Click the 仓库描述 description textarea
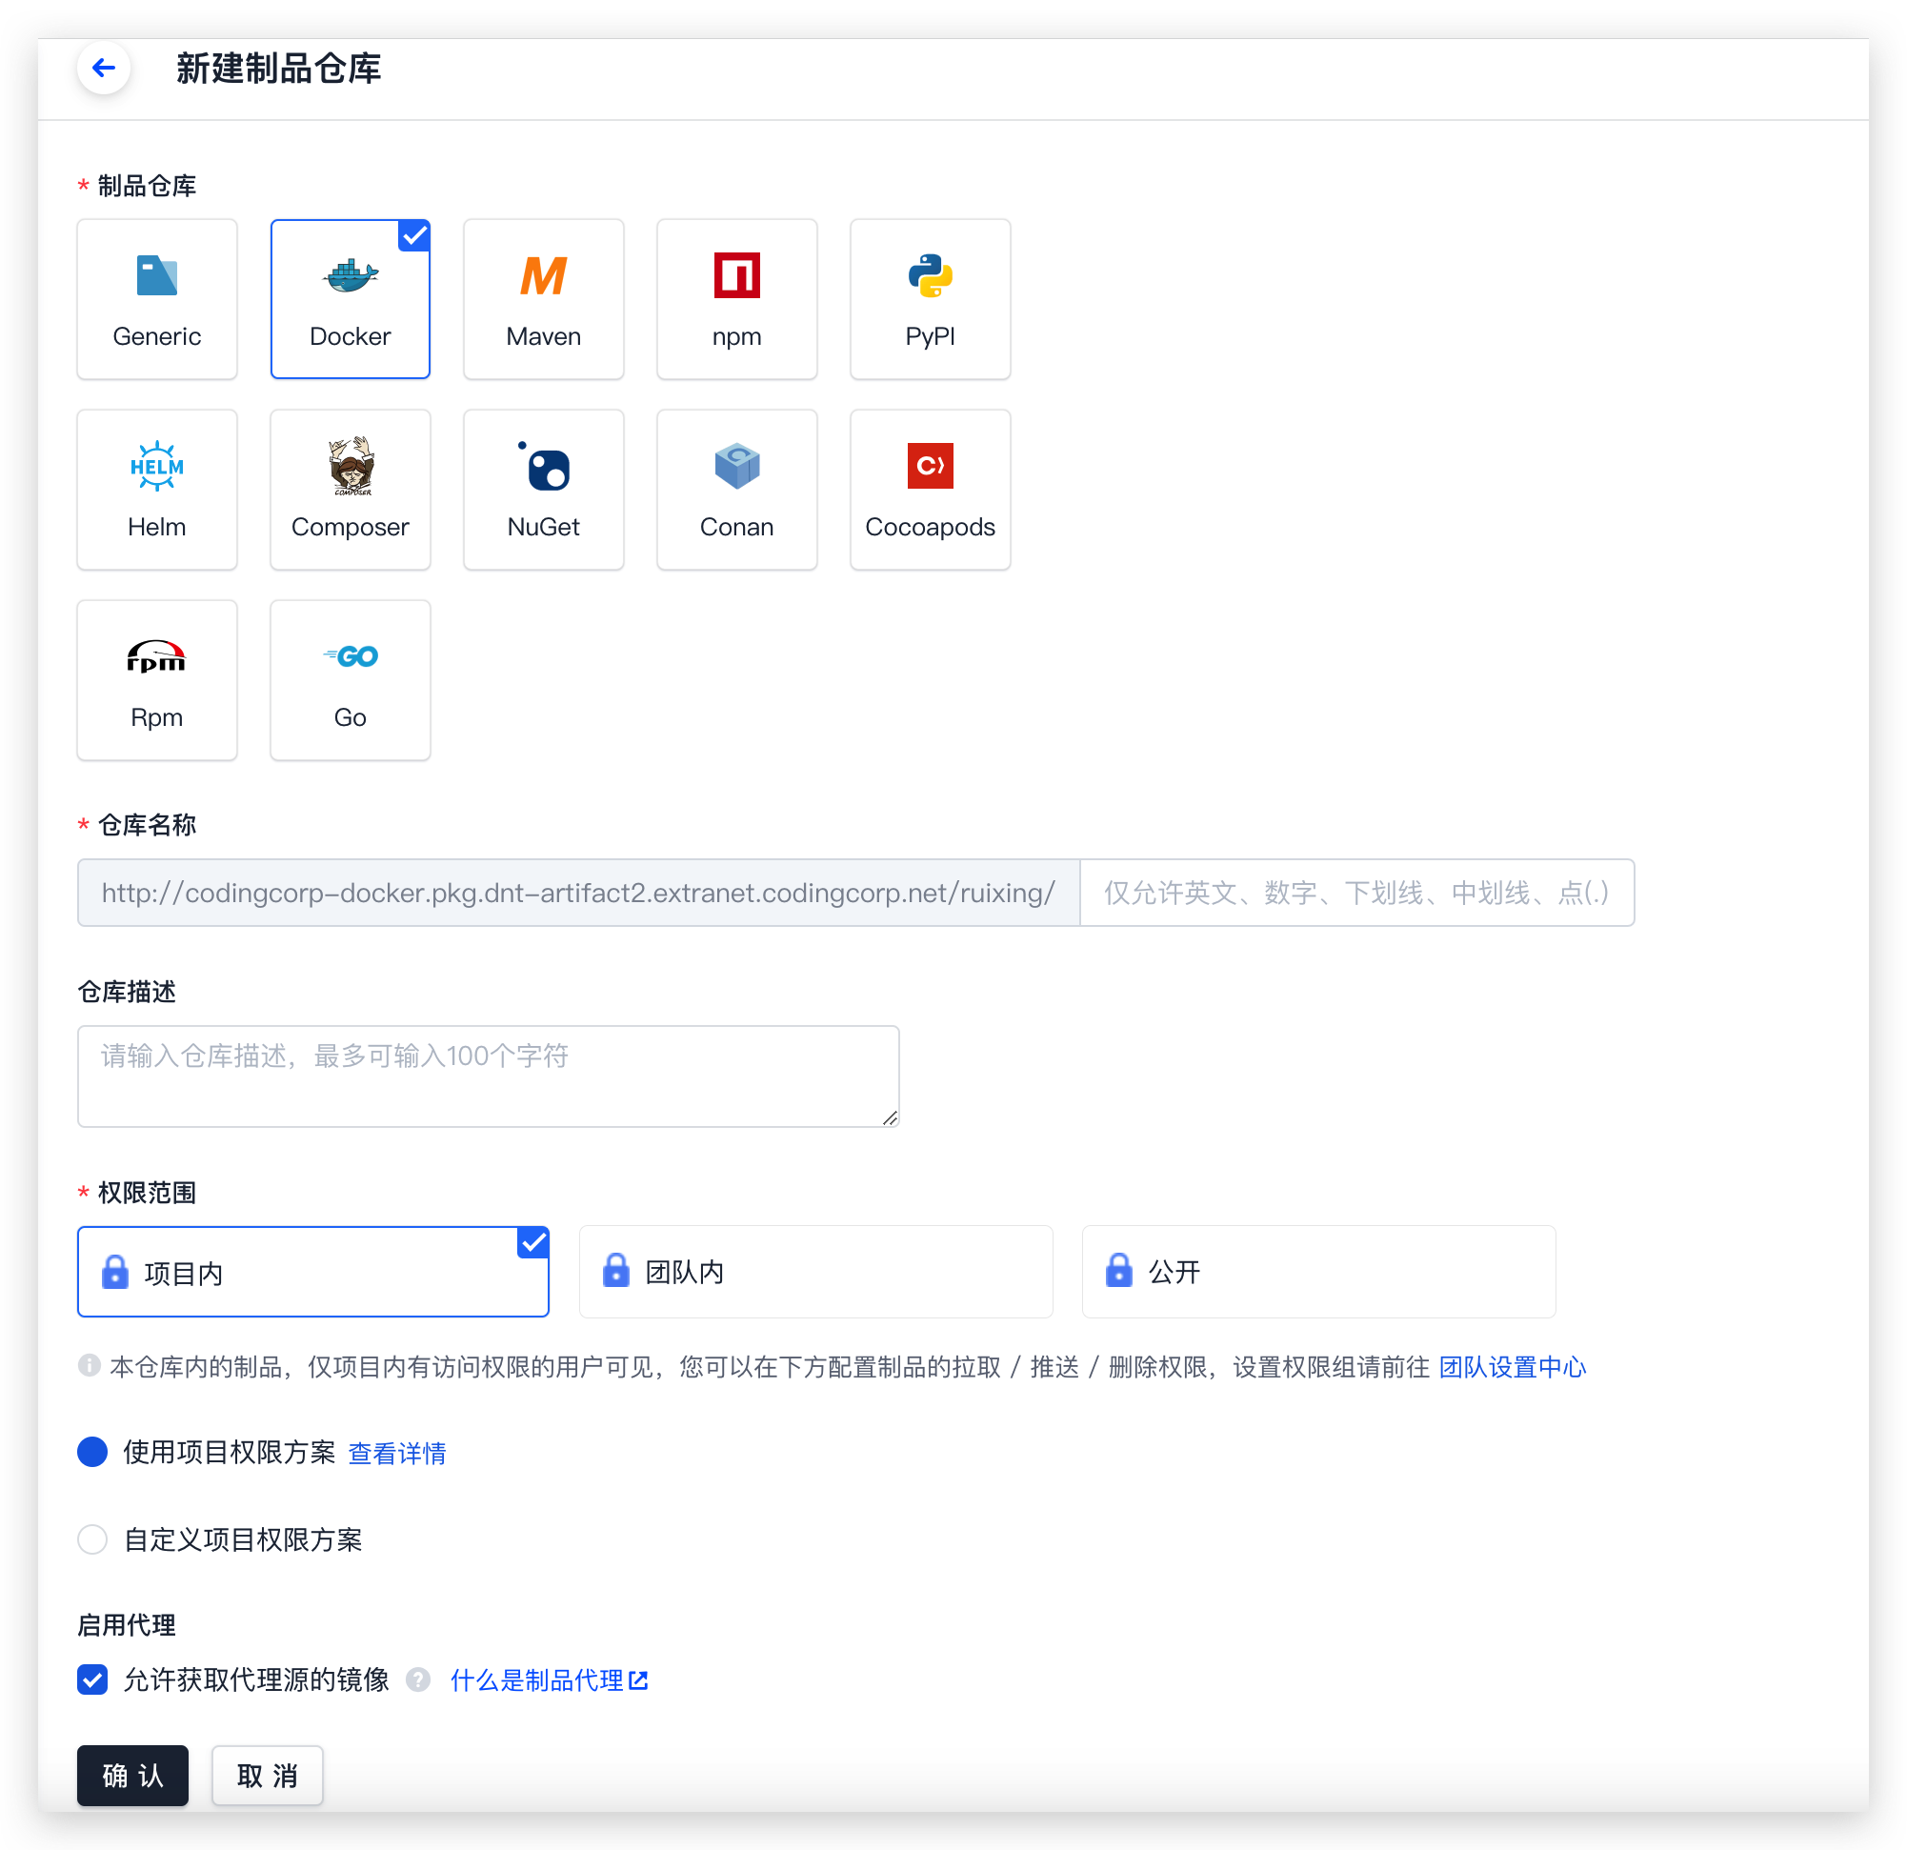1907x1850 pixels. 489,1076
